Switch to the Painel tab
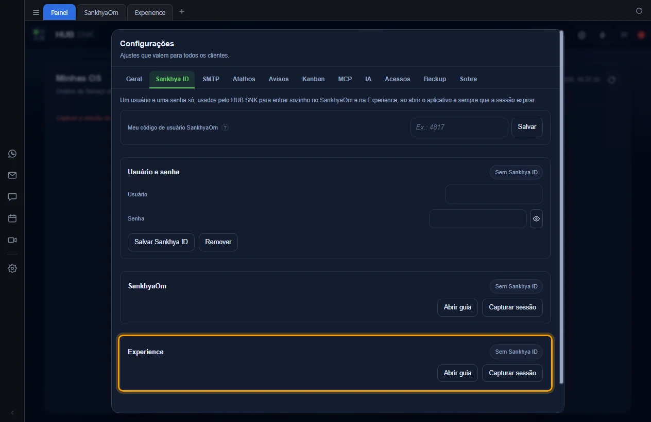The height and width of the screenshot is (422, 651). tap(59, 12)
